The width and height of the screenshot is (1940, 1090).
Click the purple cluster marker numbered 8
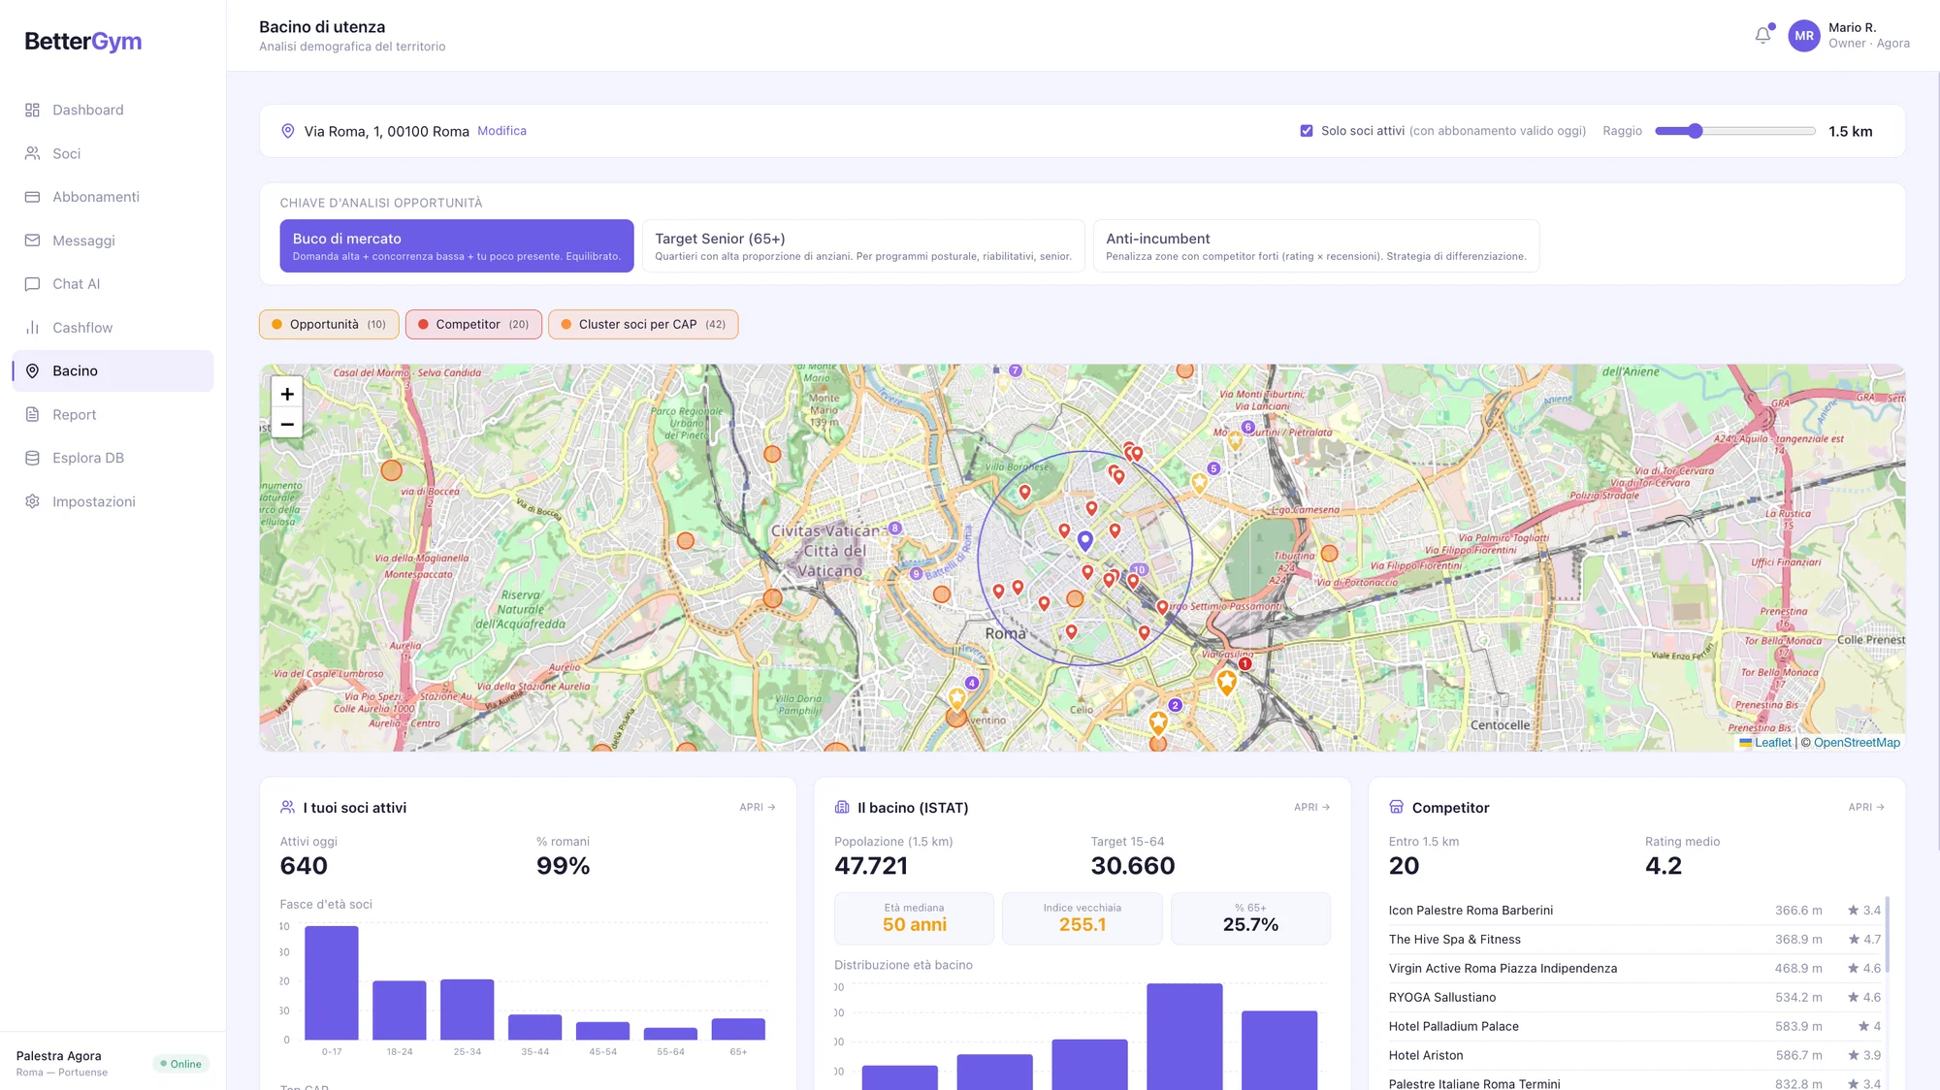[x=895, y=529]
